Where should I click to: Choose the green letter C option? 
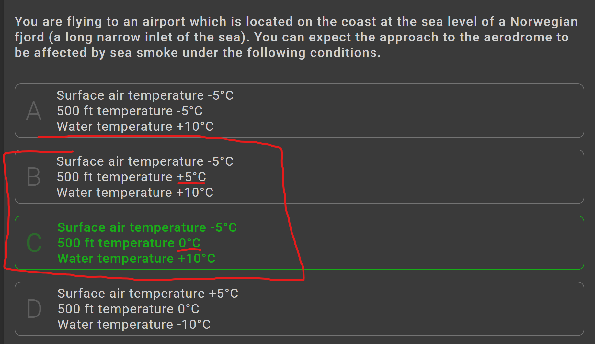tap(34, 243)
